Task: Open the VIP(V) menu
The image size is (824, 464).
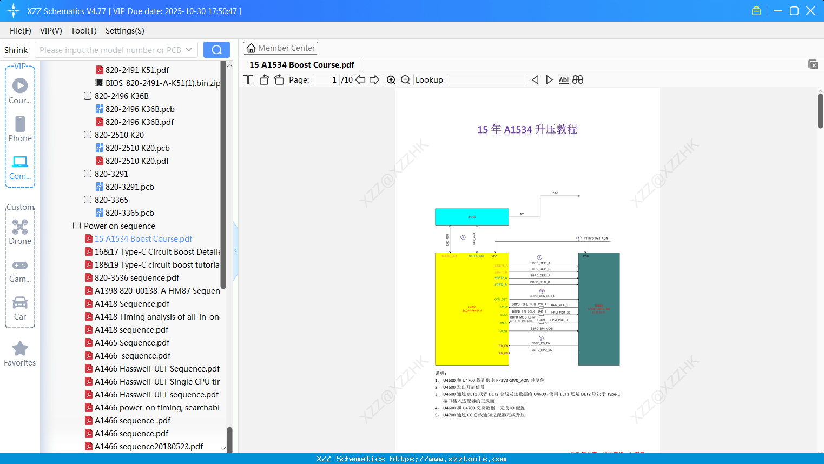Action: [x=51, y=31]
